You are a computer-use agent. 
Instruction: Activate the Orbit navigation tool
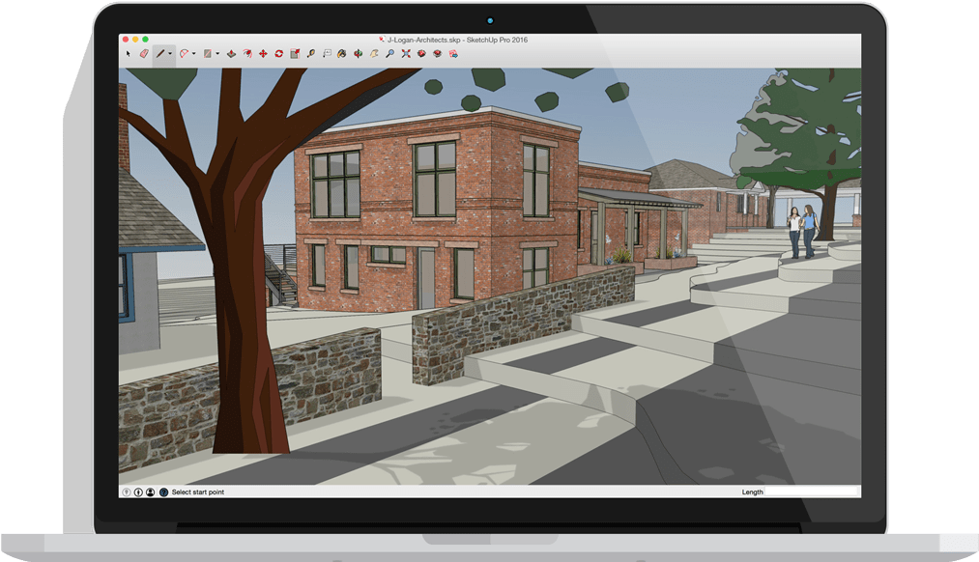point(358,55)
